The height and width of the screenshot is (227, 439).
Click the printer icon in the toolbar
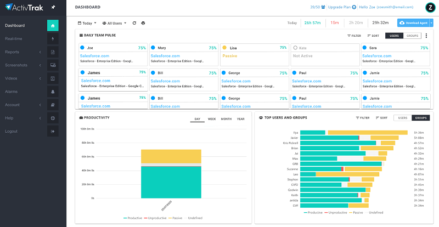[x=143, y=23]
